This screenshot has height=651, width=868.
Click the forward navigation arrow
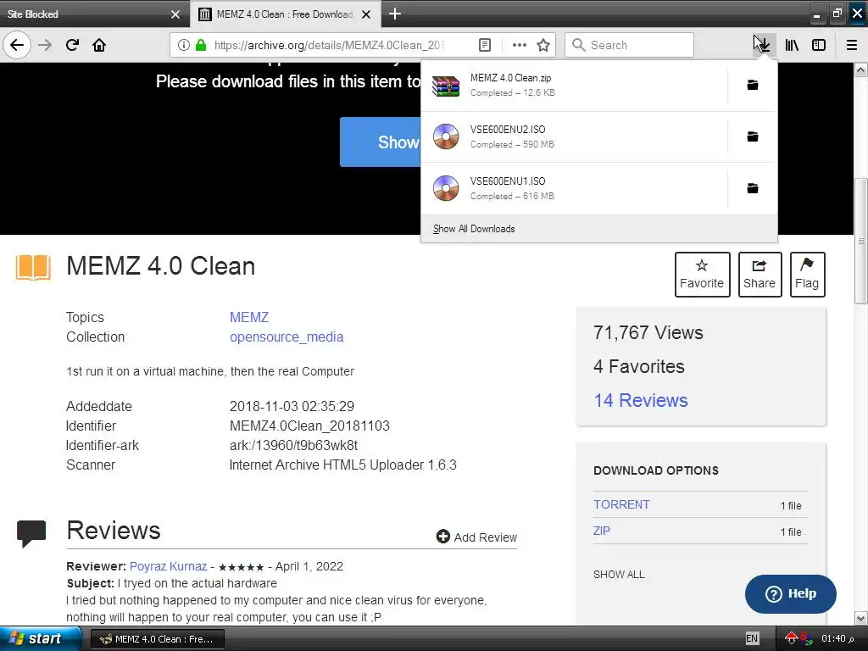pyautogui.click(x=45, y=45)
